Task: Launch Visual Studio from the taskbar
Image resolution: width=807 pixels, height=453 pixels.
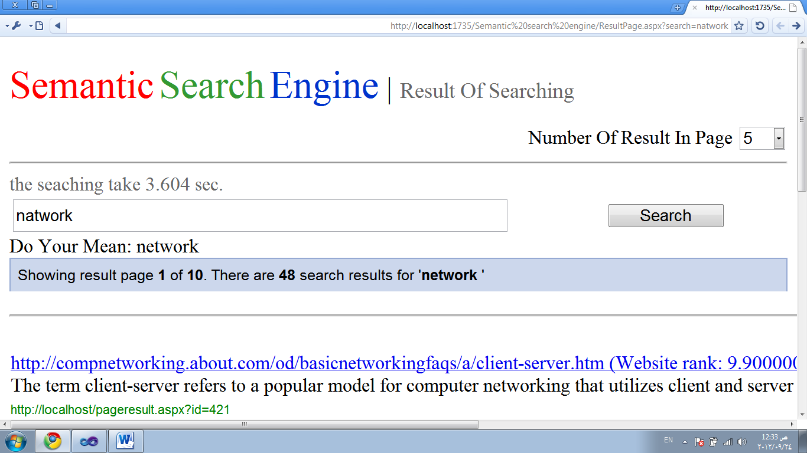Action: pyautogui.click(x=89, y=441)
